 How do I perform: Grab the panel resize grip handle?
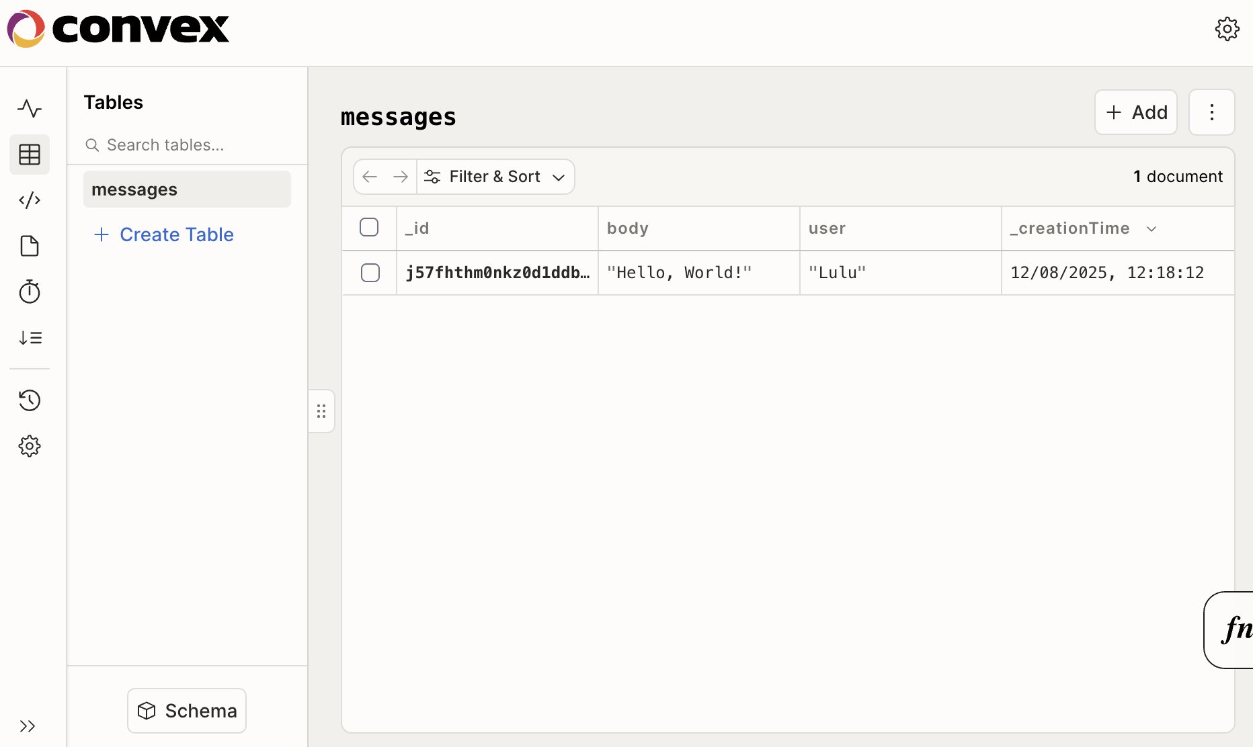click(x=321, y=411)
